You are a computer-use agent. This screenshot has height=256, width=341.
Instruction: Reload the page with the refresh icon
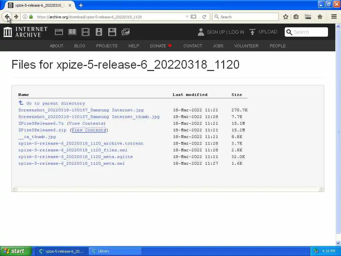204,17
